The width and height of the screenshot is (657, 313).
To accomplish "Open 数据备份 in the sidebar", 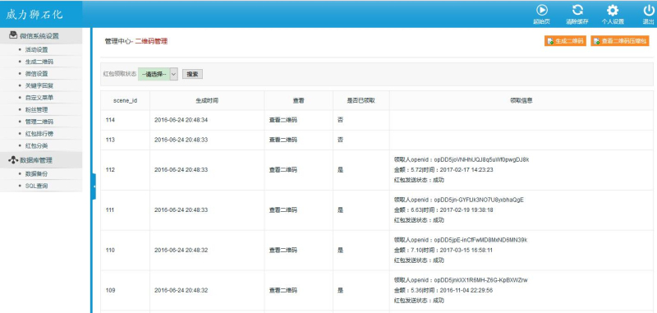I will pos(36,173).
